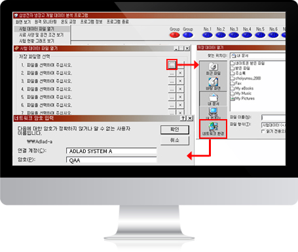This screenshot has width=298, height=252.
Task: Open the 바탕 화면 desktop shortcut icon
Action: [x=213, y=84]
